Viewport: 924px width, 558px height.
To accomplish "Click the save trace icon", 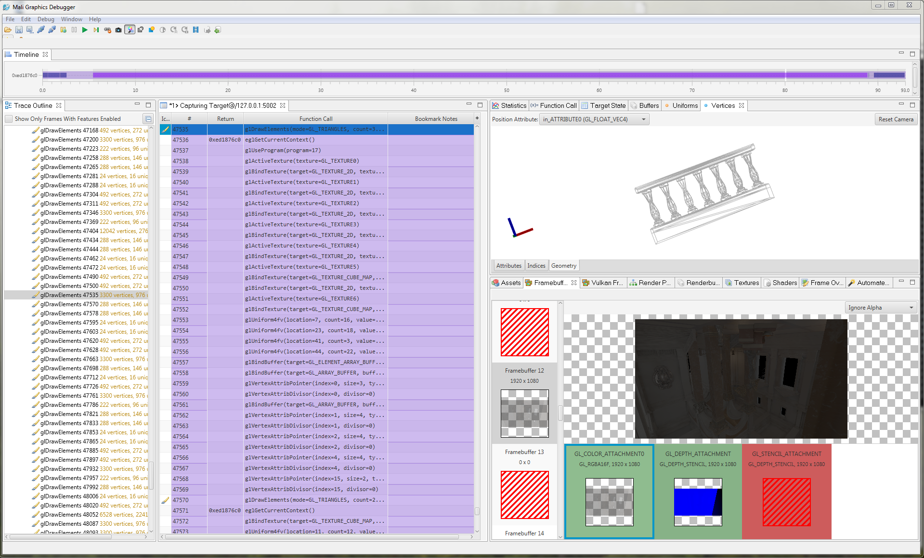I will click(x=19, y=30).
